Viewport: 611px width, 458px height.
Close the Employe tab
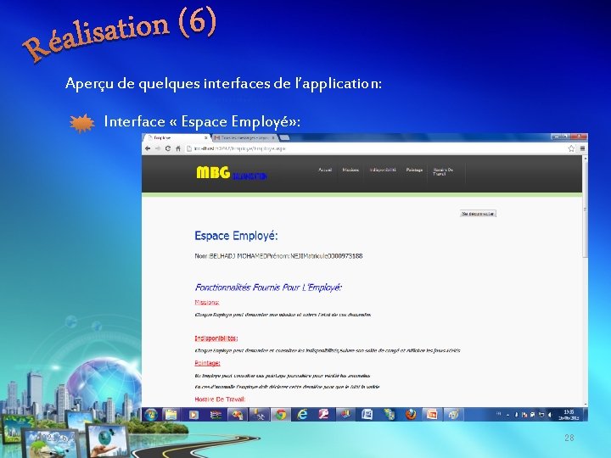point(206,138)
